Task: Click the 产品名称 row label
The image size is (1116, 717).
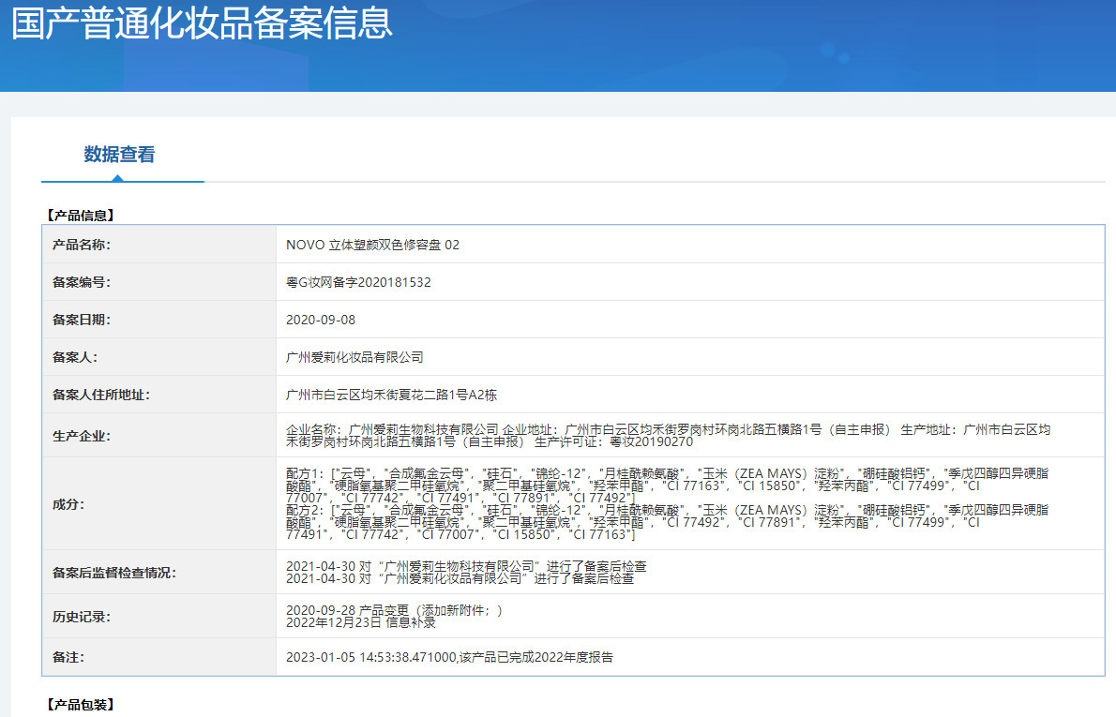Action: click(82, 245)
